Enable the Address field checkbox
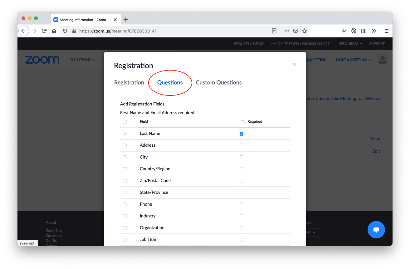 [x=125, y=145]
